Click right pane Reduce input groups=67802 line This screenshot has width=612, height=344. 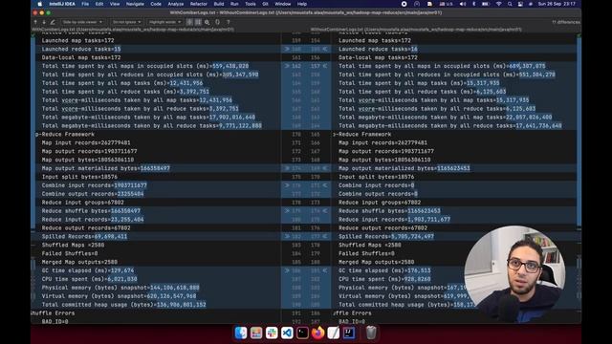380,203
